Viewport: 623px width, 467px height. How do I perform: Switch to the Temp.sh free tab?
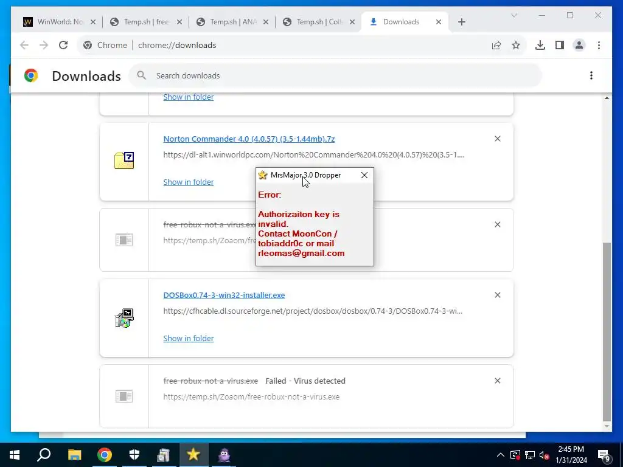[146, 22]
